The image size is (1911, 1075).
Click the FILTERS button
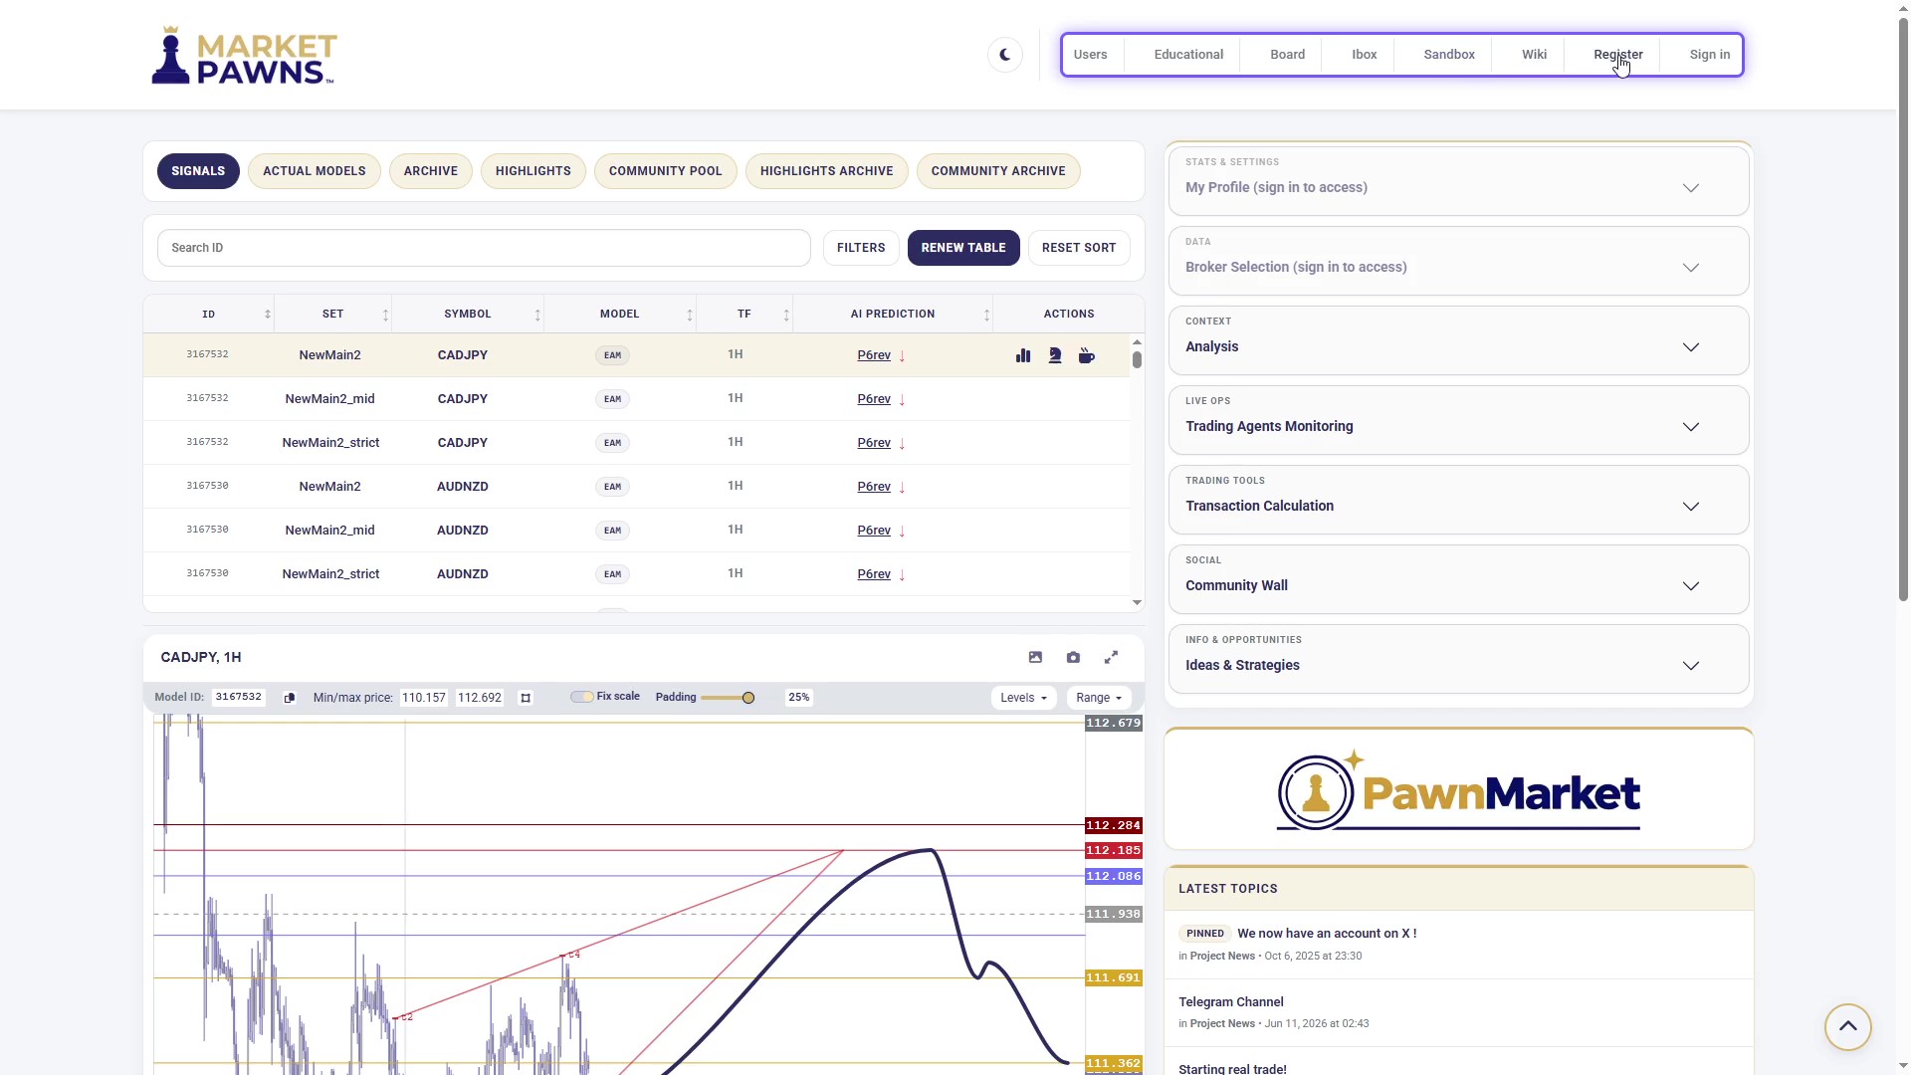(861, 248)
